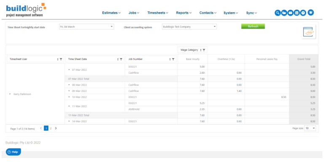Open search using the magnifier icon
This screenshot has height=162, width=324.
pyautogui.click(x=278, y=13)
